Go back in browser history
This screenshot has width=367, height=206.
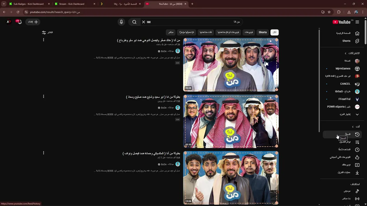click(4, 12)
